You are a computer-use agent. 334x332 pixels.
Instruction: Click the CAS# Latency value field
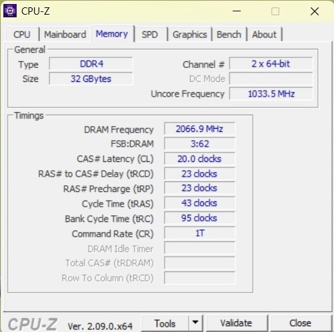click(199, 159)
